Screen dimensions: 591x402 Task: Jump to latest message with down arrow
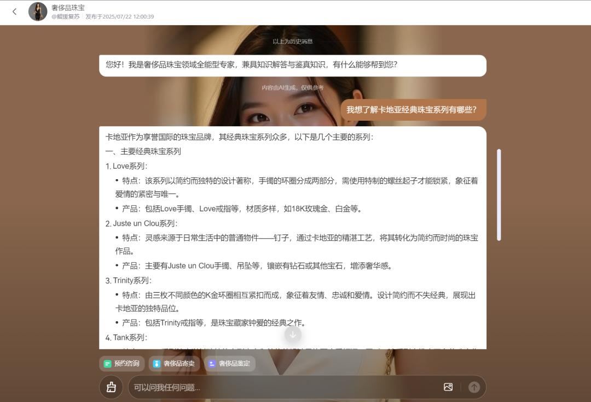coord(293,334)
